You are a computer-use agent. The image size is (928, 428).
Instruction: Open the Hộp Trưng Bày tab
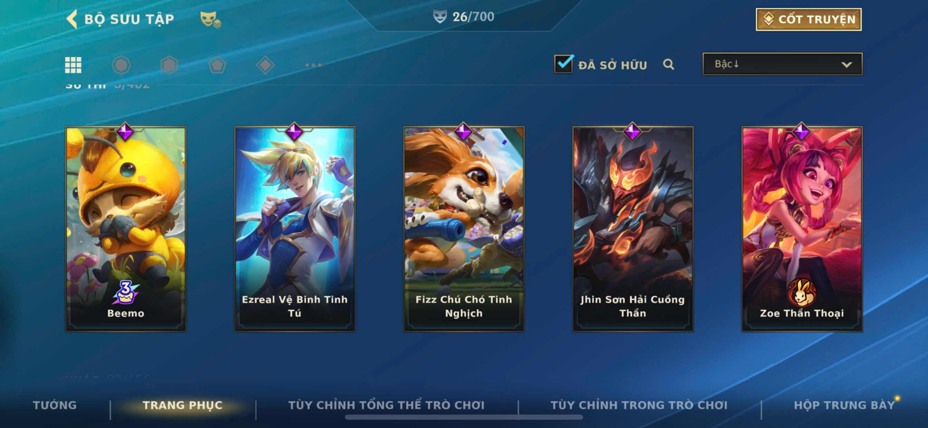point(844,405)
